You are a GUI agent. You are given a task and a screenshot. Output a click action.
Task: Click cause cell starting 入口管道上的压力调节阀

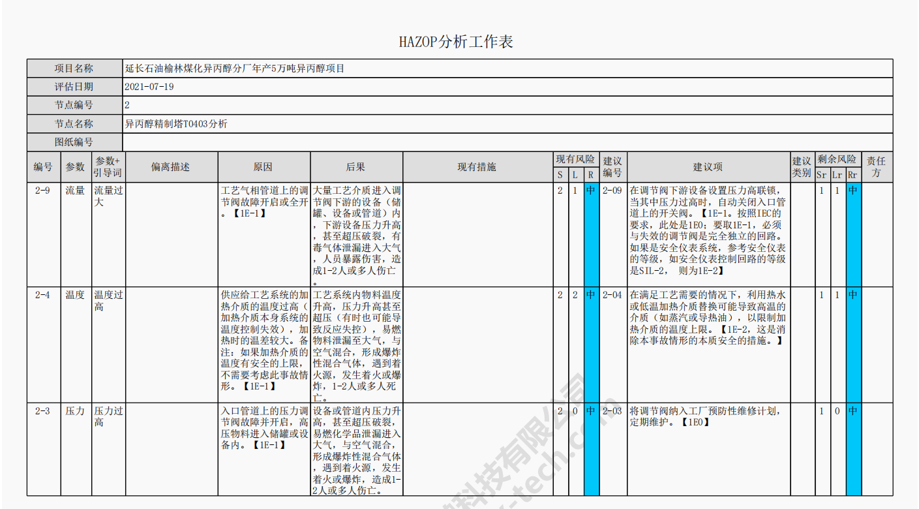pyautogui.click(x=264, y=449)
